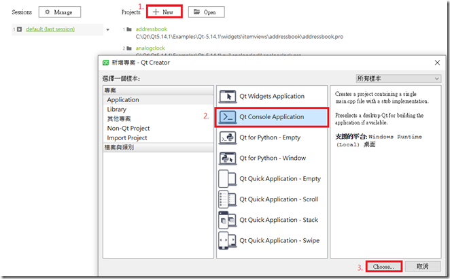Viewport: 450px width, 279px height.
Task: Open the analogclock project link
Action: [x=150, y=48]
